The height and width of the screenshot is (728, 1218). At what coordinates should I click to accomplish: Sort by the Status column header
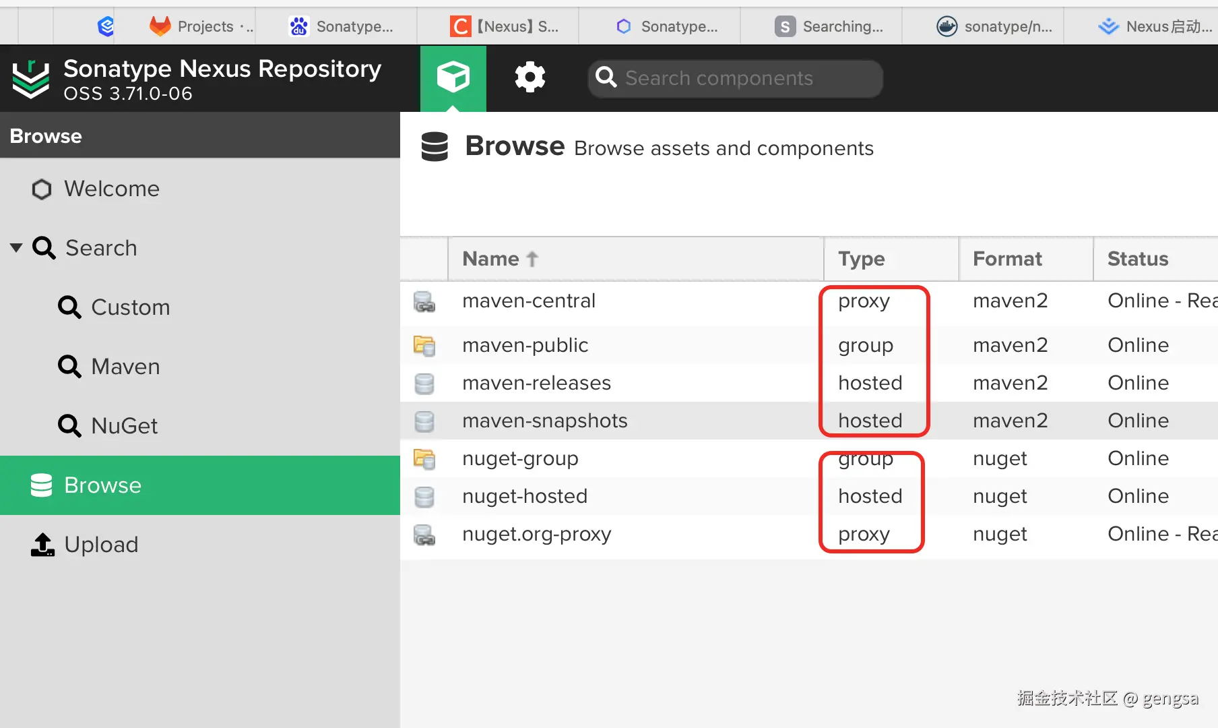(x=1156, y=259)
